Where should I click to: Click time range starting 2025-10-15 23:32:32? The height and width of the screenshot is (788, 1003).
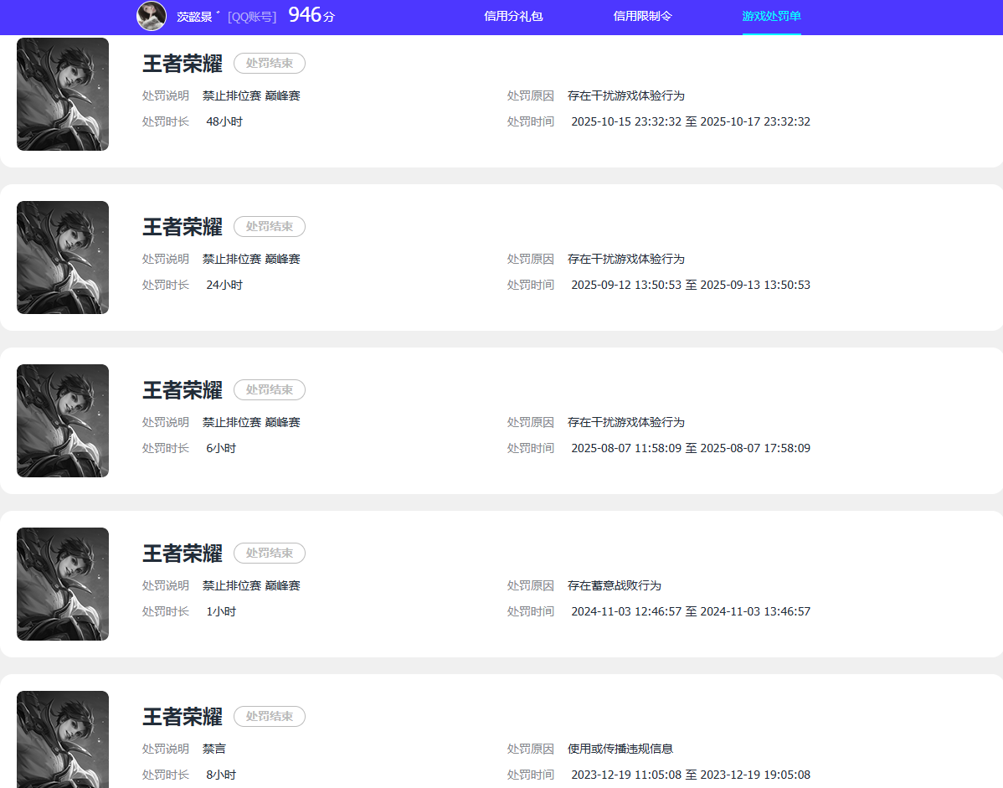tap(691, 121)
